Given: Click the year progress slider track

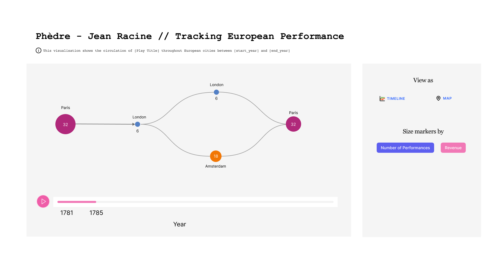Looking at the screenshot, I should click(195, 202).
